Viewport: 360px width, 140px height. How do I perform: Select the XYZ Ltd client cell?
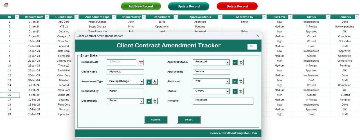tap(64, 27)
